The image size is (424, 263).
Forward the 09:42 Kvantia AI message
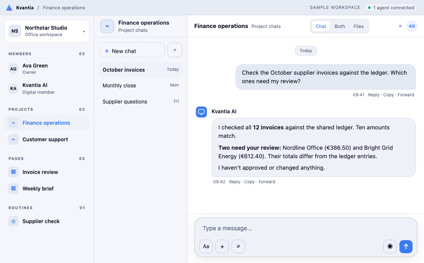pos(267,182)
